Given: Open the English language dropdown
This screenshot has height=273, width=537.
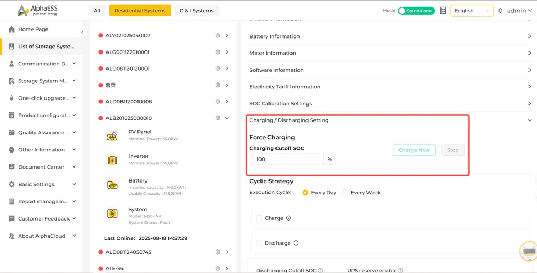Looking at the screenshot, I should pos(472,11).
